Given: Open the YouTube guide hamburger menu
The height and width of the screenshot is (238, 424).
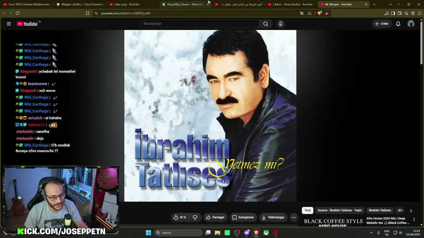Looking at the screenshot, I should (9, 24).
